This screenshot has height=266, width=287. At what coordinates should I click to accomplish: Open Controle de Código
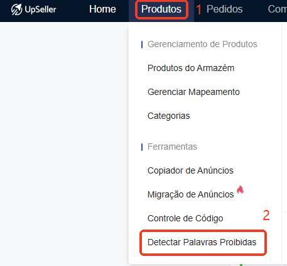[x=185, y=218]
